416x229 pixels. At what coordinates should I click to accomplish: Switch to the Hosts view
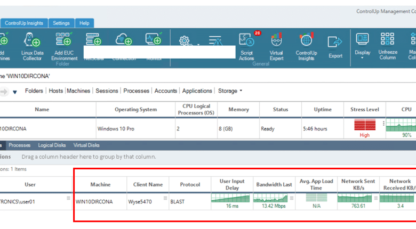click(x=55, y=91)
